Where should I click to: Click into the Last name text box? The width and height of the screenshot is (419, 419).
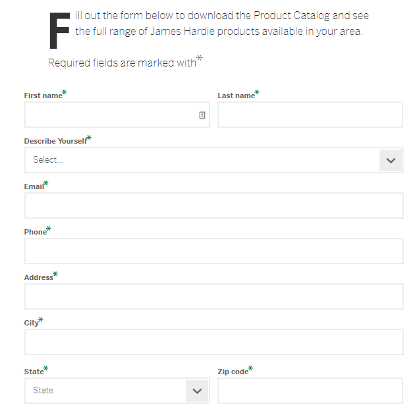(x=310, y=115)
